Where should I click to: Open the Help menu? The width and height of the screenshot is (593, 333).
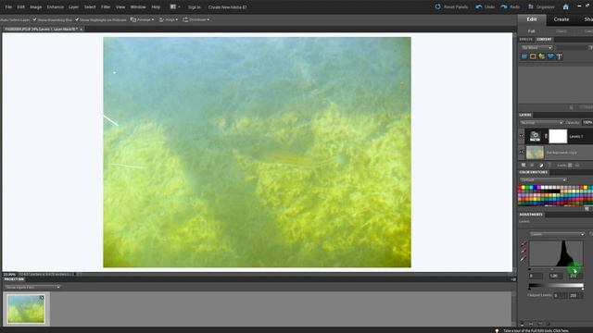coord(156,6)
